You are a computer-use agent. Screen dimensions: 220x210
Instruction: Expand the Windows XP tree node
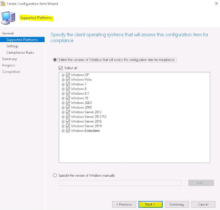[x=63, y=75]
